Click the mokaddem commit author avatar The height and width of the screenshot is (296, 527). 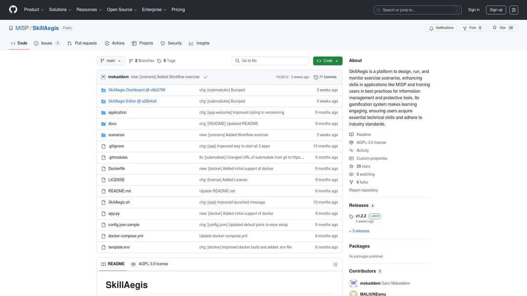tap(103, 77)
